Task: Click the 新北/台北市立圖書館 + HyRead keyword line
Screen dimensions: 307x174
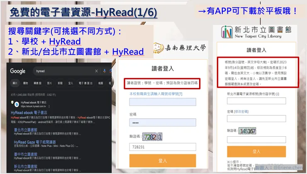Action: [x=76, y=52]
